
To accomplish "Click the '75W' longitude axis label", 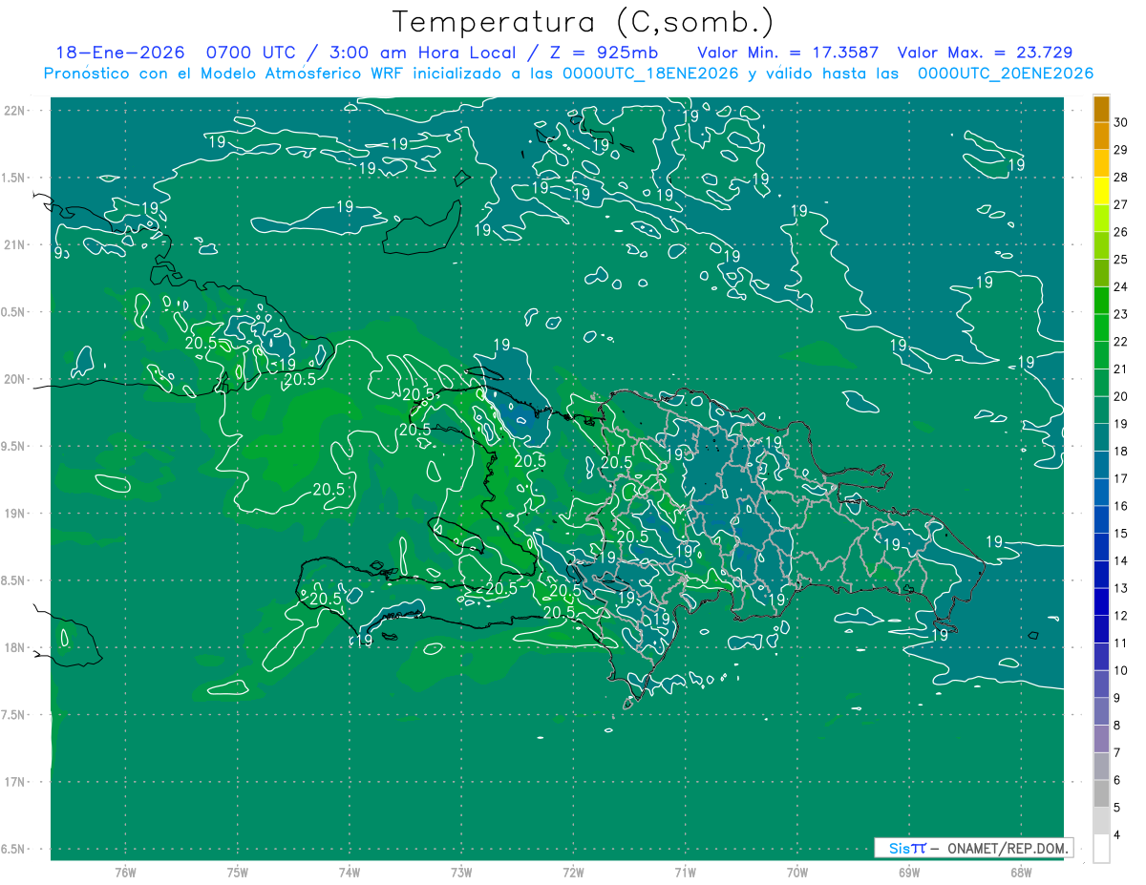I will click(238, 873).
